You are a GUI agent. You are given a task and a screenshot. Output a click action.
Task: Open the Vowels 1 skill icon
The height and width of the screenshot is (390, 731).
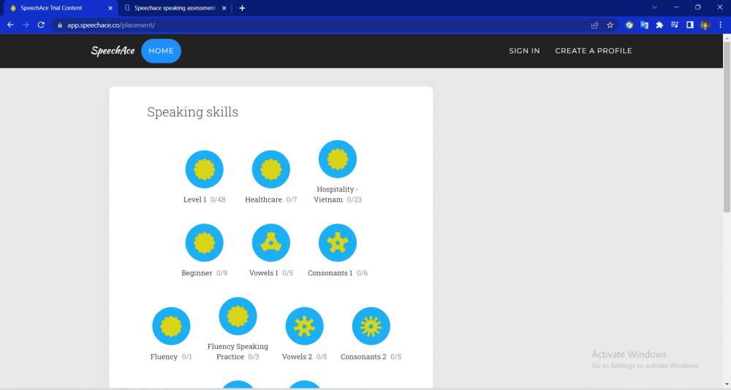[271, 242]
